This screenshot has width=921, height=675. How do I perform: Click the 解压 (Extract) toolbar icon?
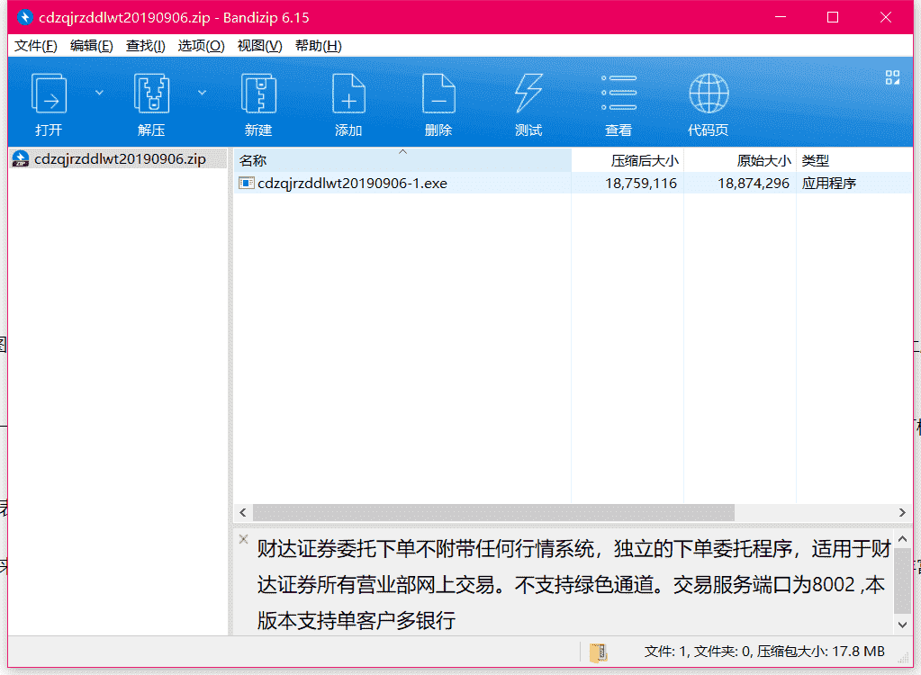coord(151,94)
